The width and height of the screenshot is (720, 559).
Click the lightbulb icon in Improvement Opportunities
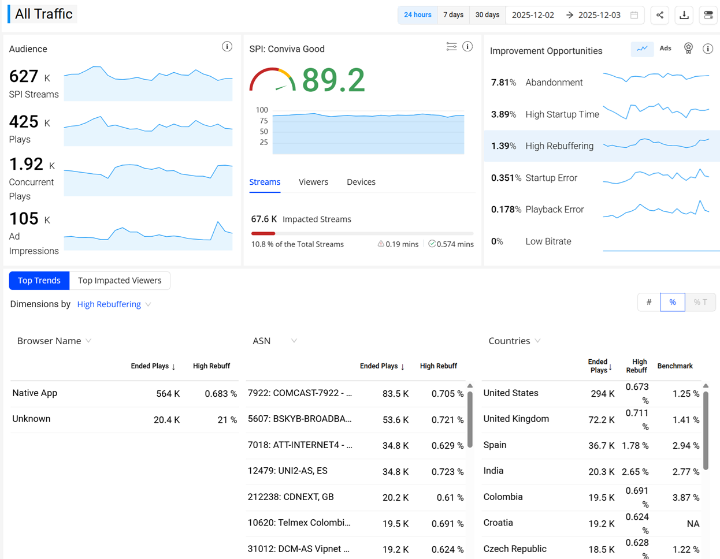tap(688, 49)
